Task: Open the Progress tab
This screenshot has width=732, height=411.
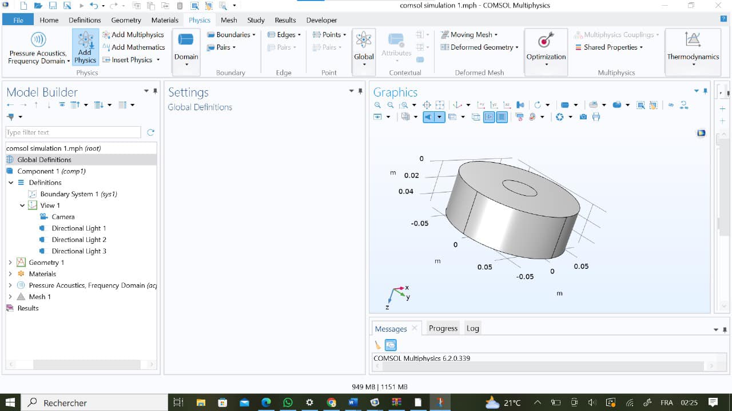Action: click(443, 328)
